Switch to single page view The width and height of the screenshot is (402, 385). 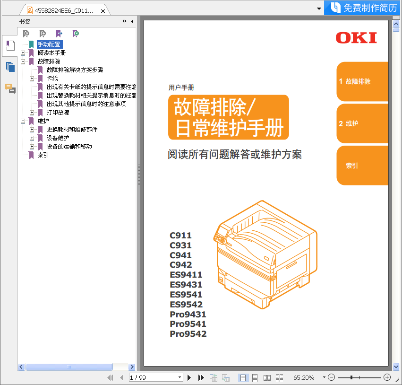tap(243, 377)
